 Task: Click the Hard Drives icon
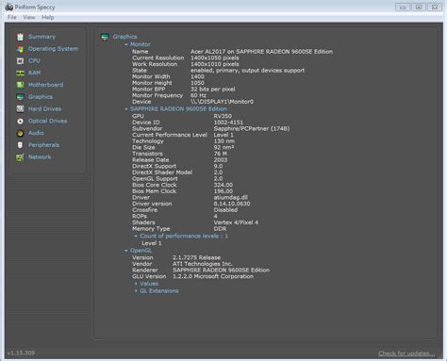pos(20,109)
